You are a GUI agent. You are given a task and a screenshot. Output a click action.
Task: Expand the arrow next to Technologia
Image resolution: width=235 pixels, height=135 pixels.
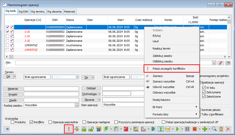(99, 94)
